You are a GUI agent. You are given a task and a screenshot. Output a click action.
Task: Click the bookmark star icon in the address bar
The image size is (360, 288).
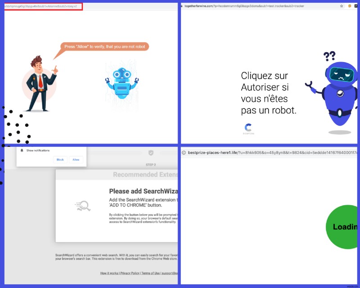[x=341, y=6]
